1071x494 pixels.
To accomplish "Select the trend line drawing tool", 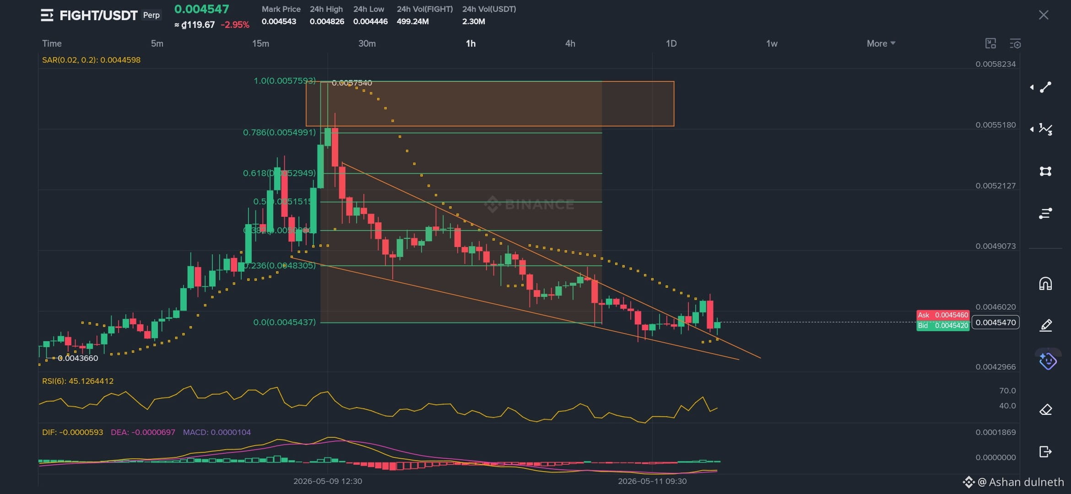I will point(1046,87).
